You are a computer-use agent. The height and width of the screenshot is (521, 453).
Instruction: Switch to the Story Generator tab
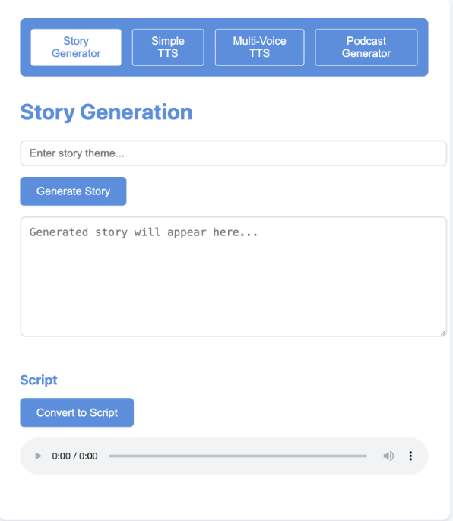76,47
